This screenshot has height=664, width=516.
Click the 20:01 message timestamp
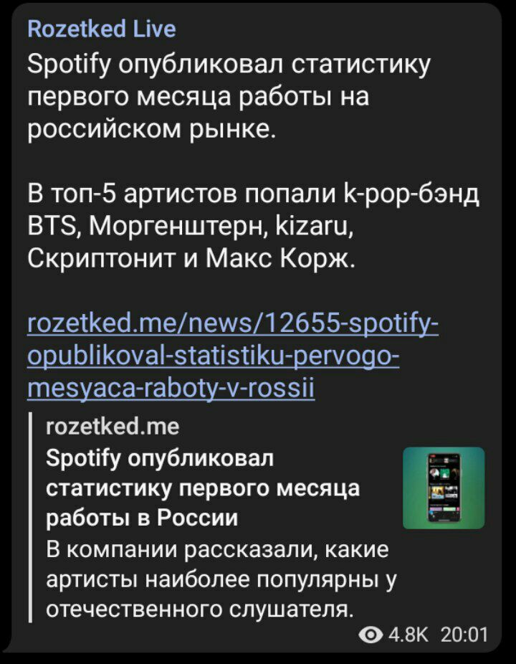(464, 635)
